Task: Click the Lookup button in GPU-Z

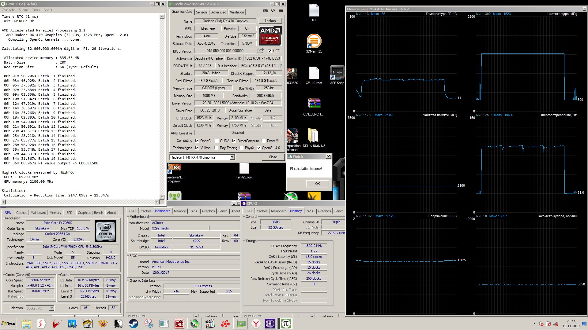Action: [270, 21]
